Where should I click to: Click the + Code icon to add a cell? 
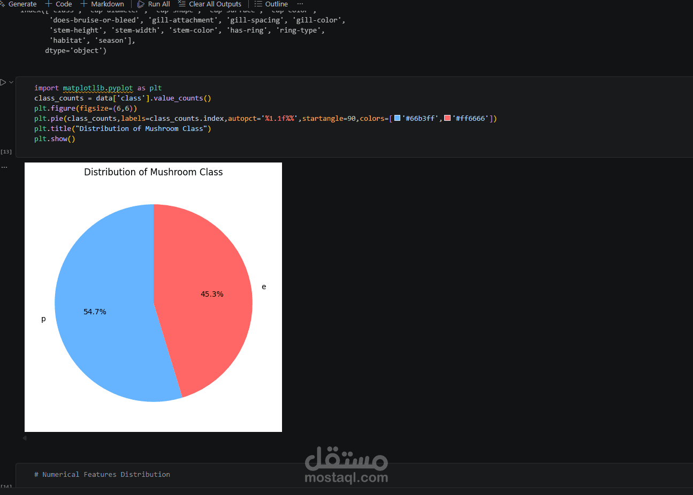click(x=49, y=4)
